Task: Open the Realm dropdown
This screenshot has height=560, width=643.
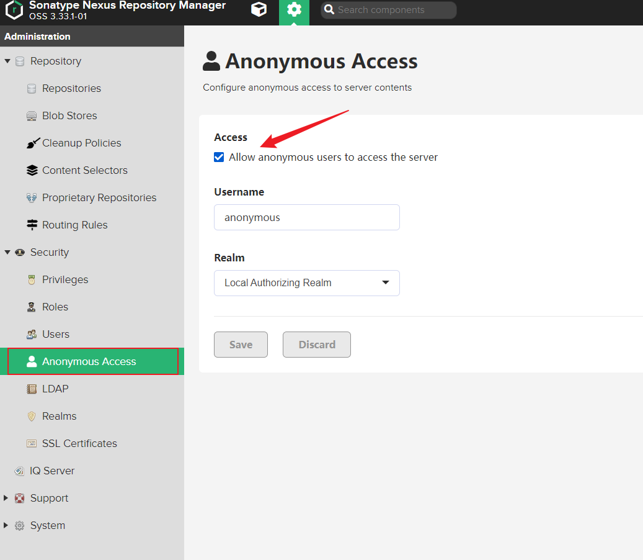Action: 307,283
